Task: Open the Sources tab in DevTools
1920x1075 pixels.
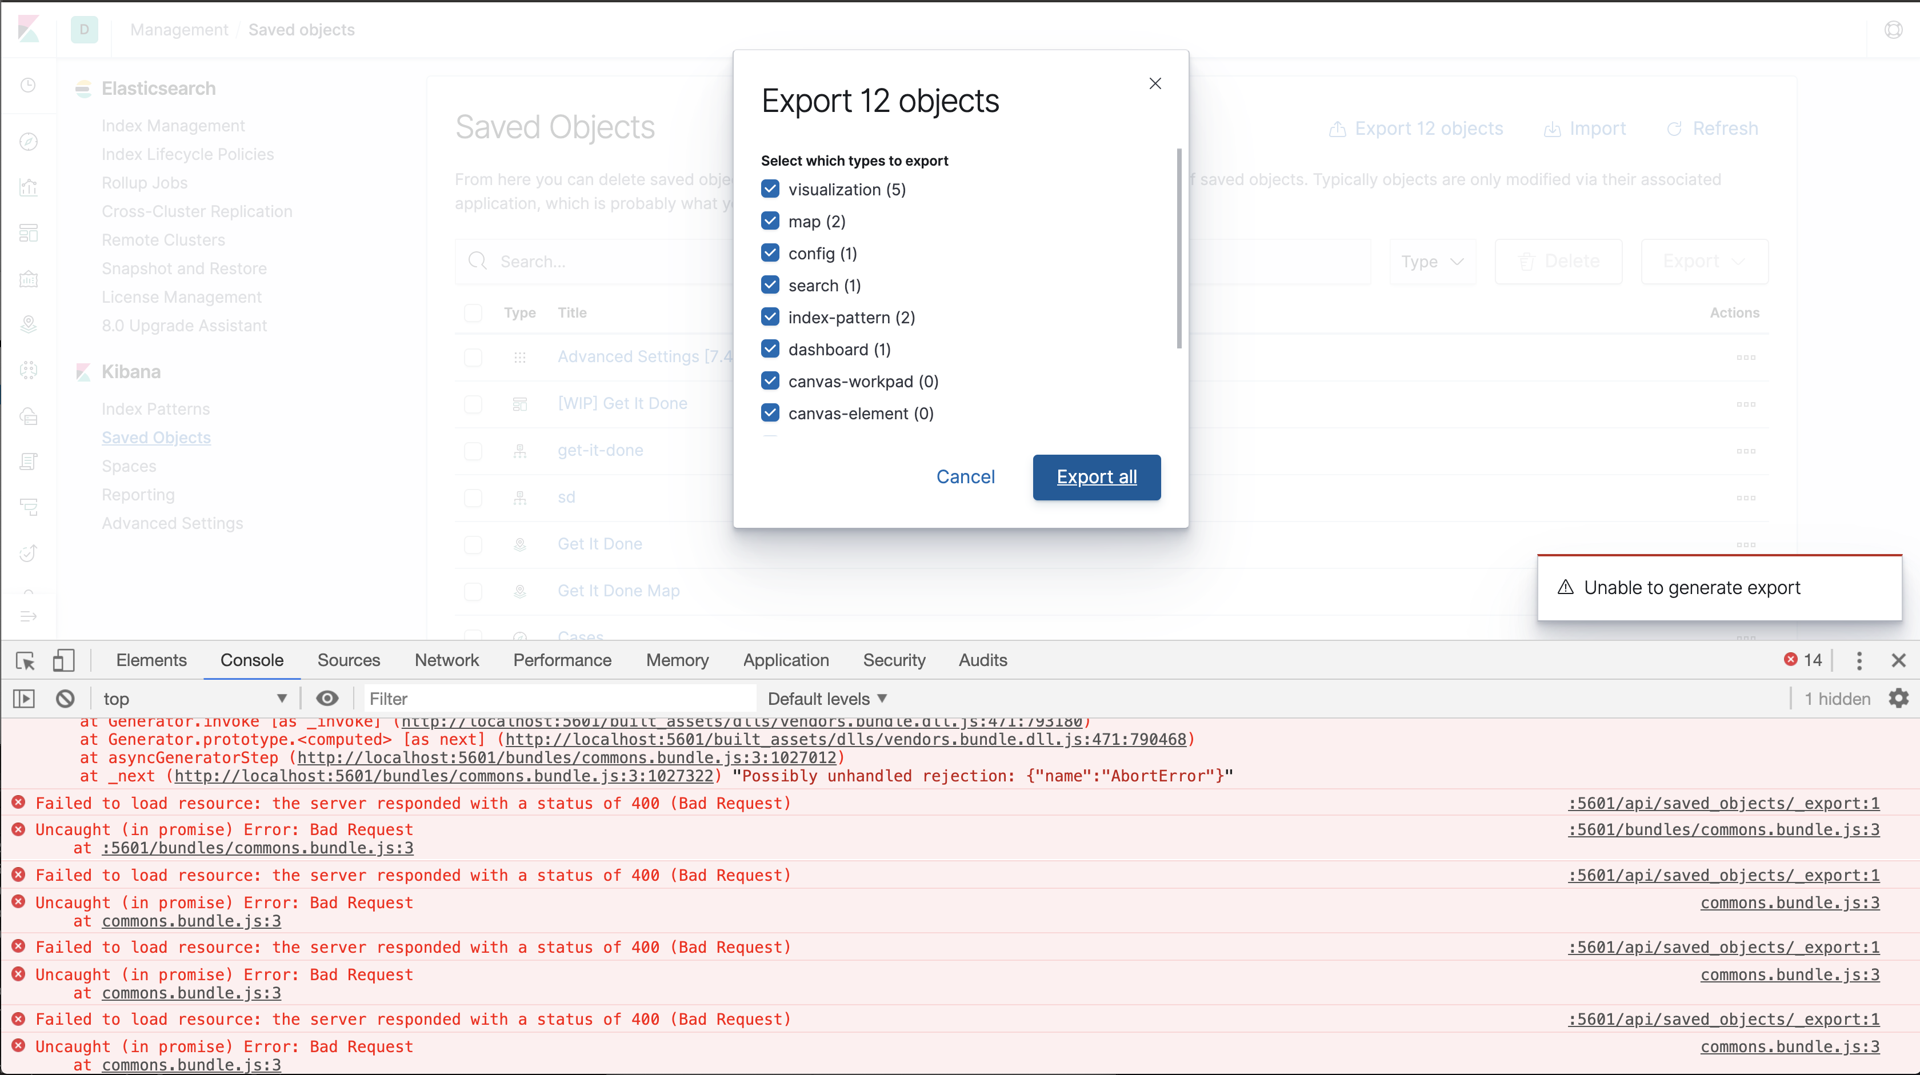Action: [x=348, y=661]
